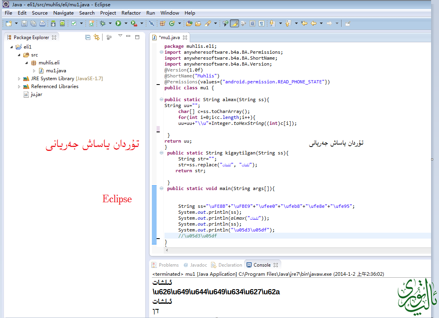Click the New Java Class icon
The width and height of the screenshot is (439, 318).
tap(172, 24)
